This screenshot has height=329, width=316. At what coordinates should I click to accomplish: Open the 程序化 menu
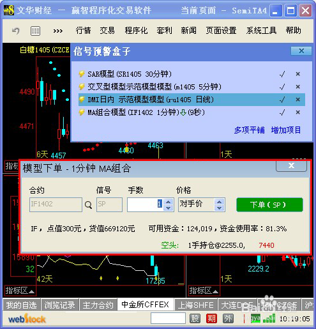136,31
